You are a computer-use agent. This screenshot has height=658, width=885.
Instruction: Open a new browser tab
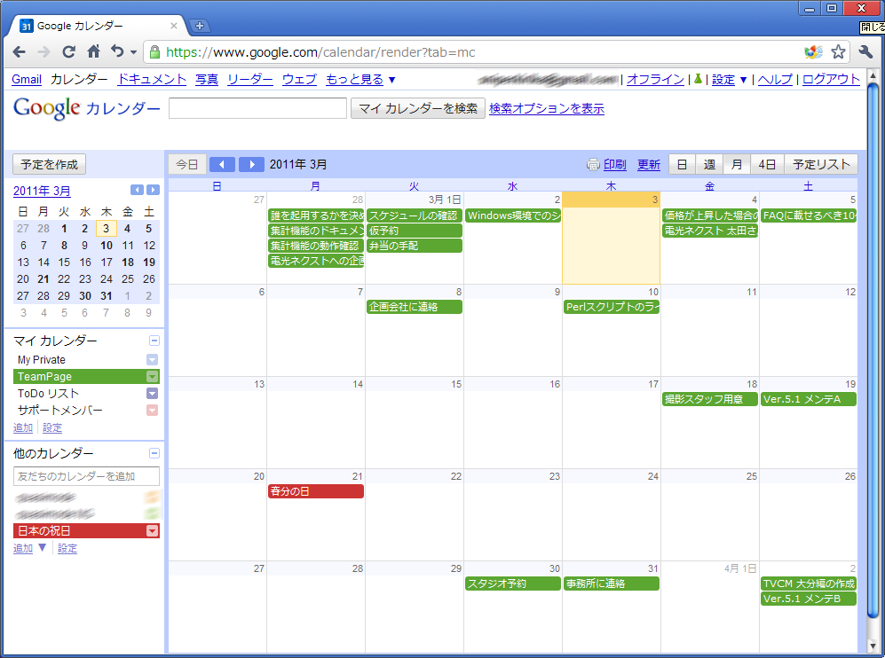click(x=199, y=26)
